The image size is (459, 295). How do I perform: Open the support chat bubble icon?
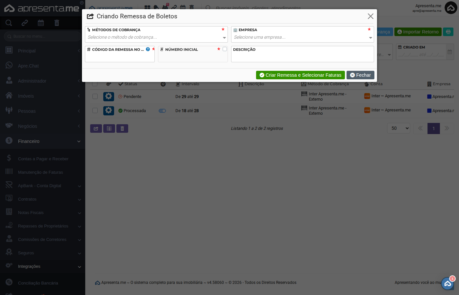tap(448, 284)
